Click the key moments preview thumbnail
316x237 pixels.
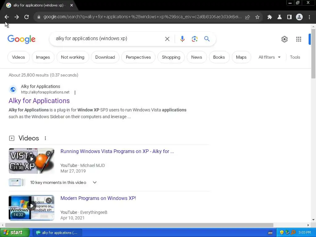16,182
